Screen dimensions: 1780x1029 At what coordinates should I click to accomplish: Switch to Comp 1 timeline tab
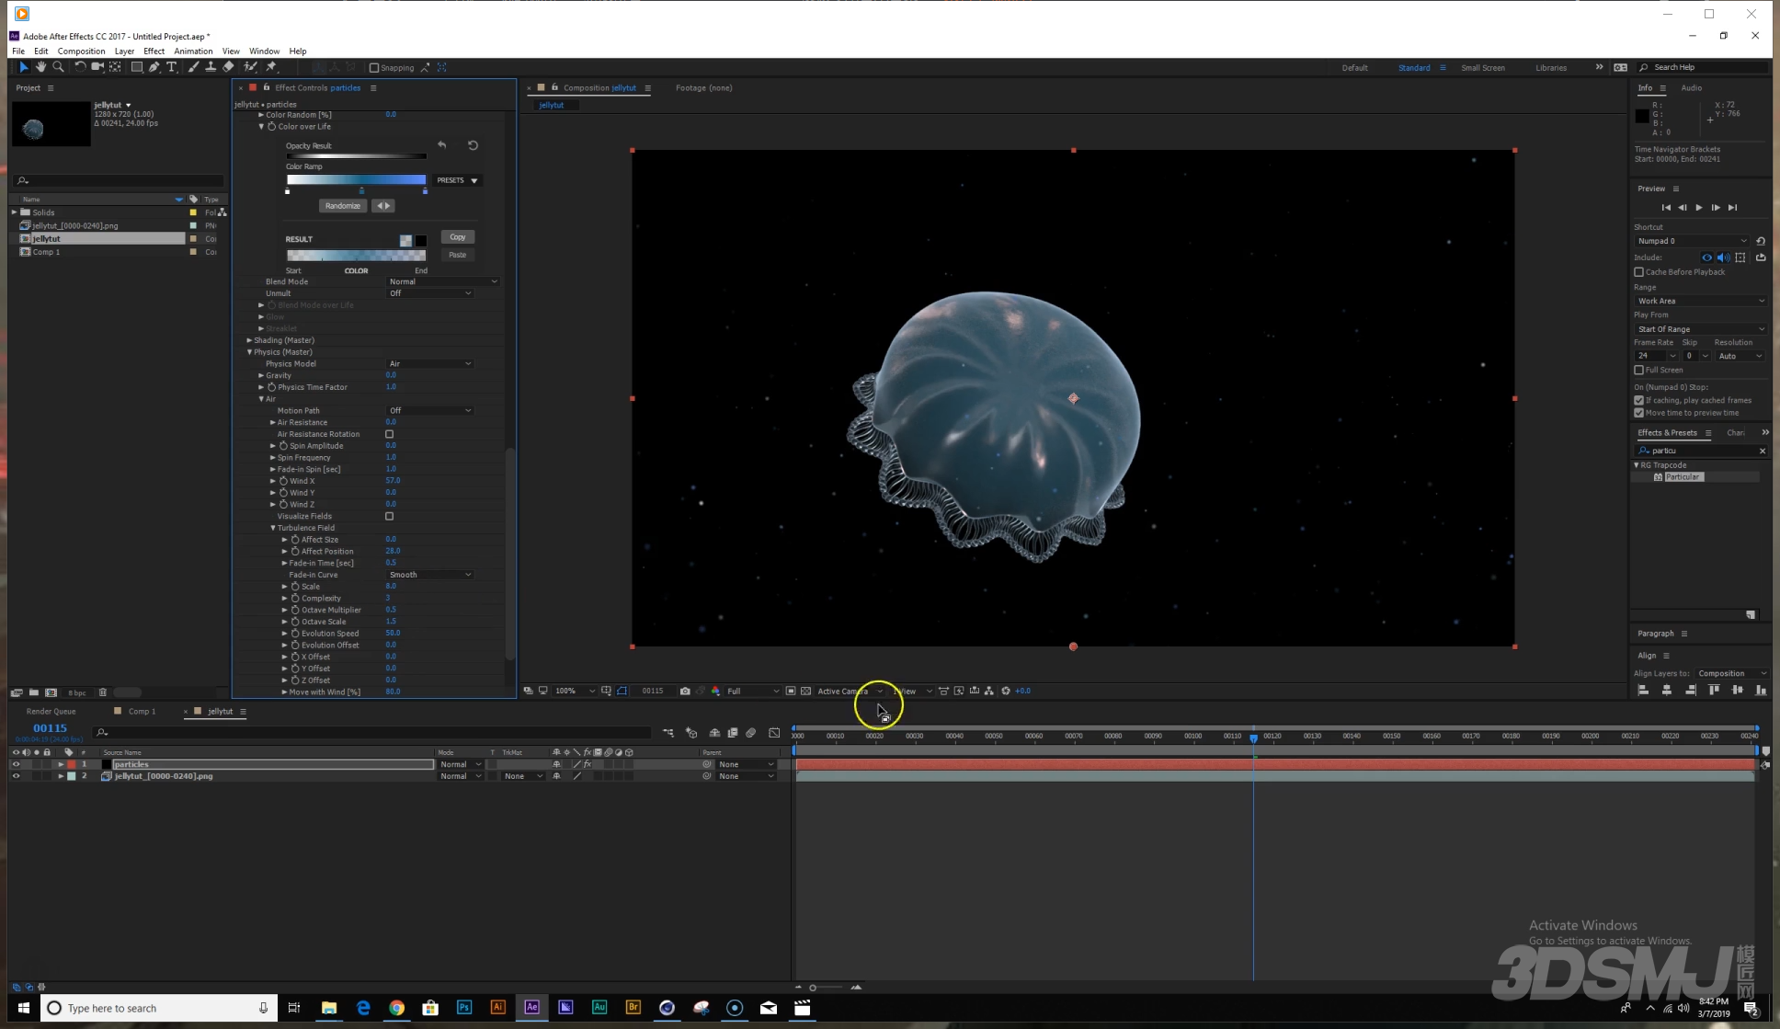[x=141, y=711]
